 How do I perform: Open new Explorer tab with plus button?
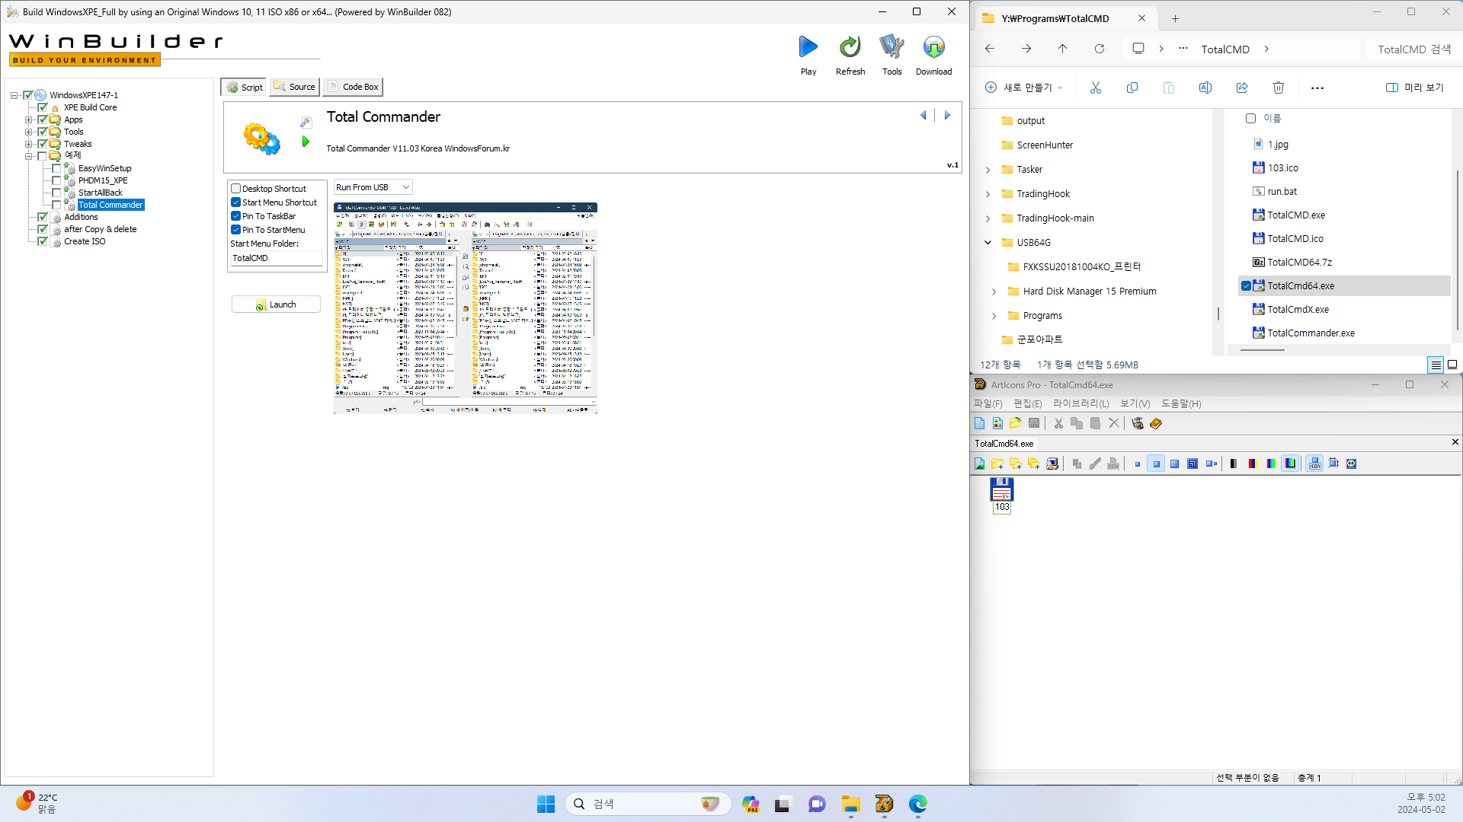pos(1175,18)
